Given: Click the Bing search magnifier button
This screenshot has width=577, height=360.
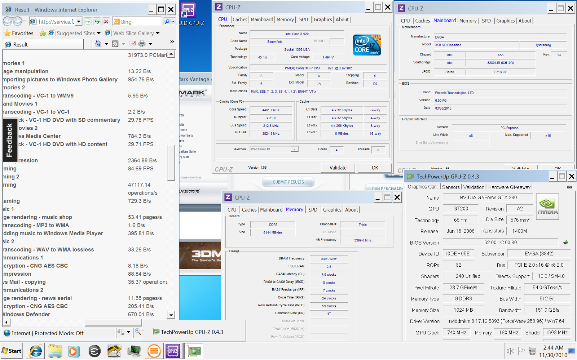Looking at the screenshot, I should 167,22.
